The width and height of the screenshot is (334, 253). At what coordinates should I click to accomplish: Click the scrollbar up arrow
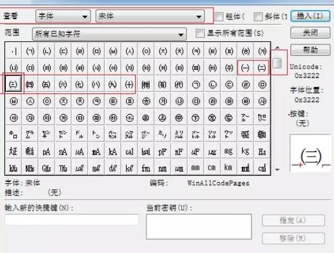click(278, 48)
